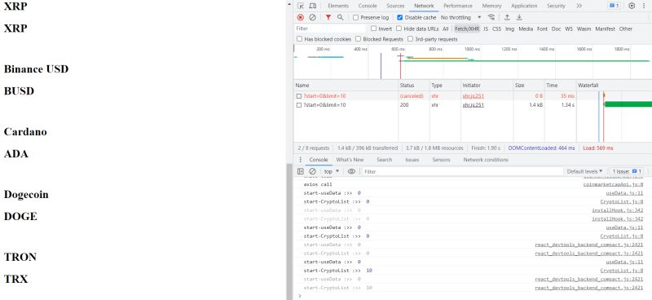Click the page vertical scrollbar
This screenshot has height=300, width=652.
[x=289, y=232]
